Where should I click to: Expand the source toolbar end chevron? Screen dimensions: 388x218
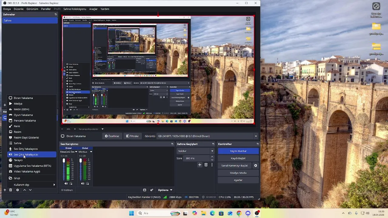[x=256, y=136]
